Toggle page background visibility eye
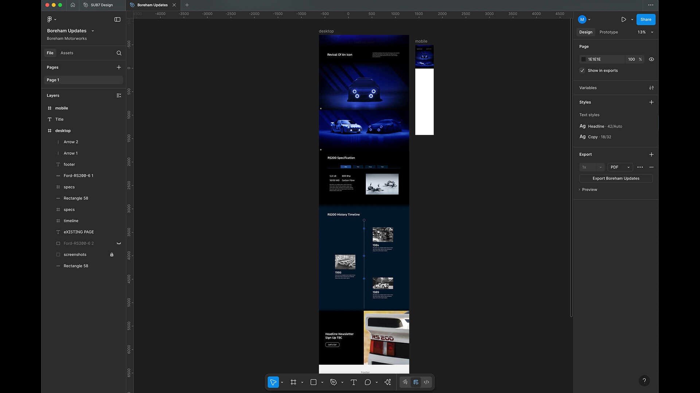This screenshot has height=393, width=700. point(651,59)
